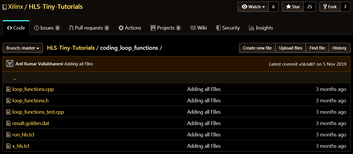Image resolution: width=353 pixels, height=154 pixels.
Task: Fork the repository with Fork button
Action: [x=329, y=7]
